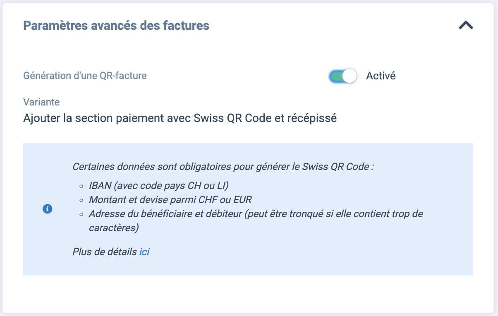Click 'Certaines données sont obligatoires' sentence
The height and width of the screenshot is (316, 498).
tap(223, 167)
